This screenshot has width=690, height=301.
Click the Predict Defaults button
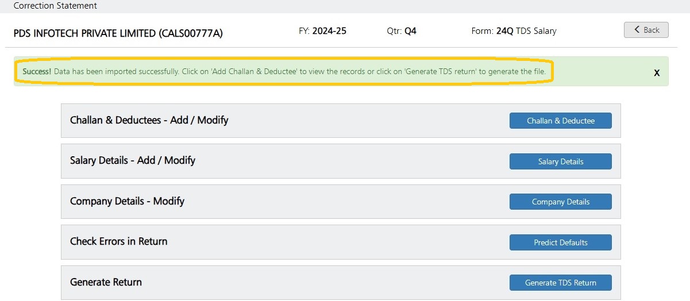coord(560,242)
